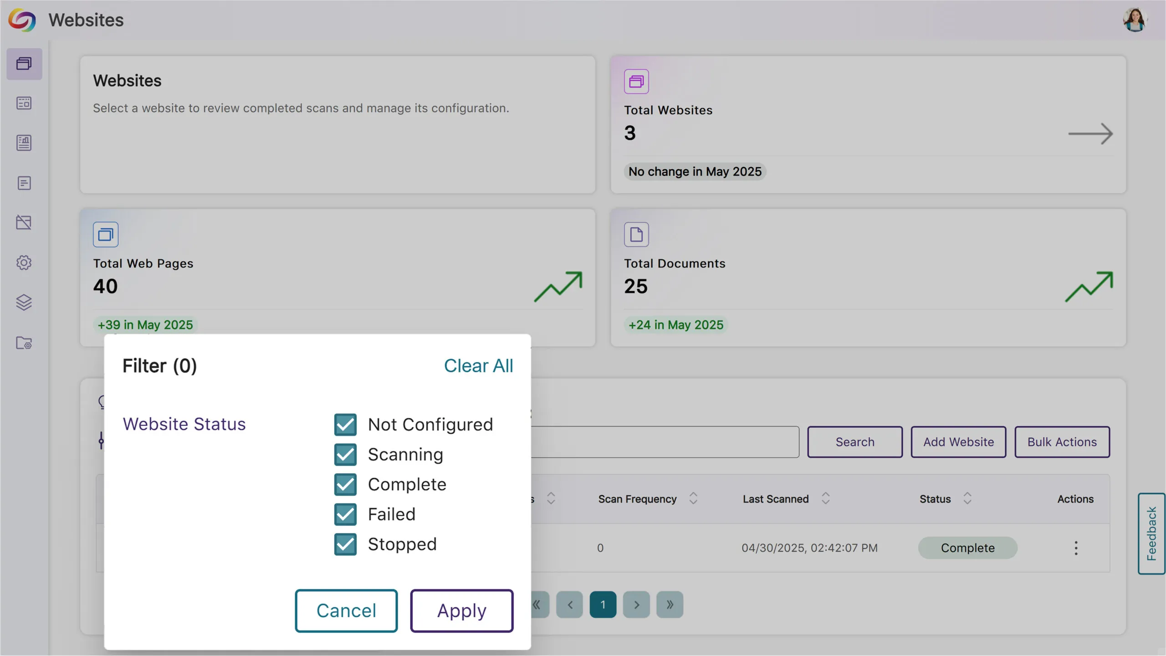
Task: Uncheck the Scanning status checkbox
Action: click(345, 455)
